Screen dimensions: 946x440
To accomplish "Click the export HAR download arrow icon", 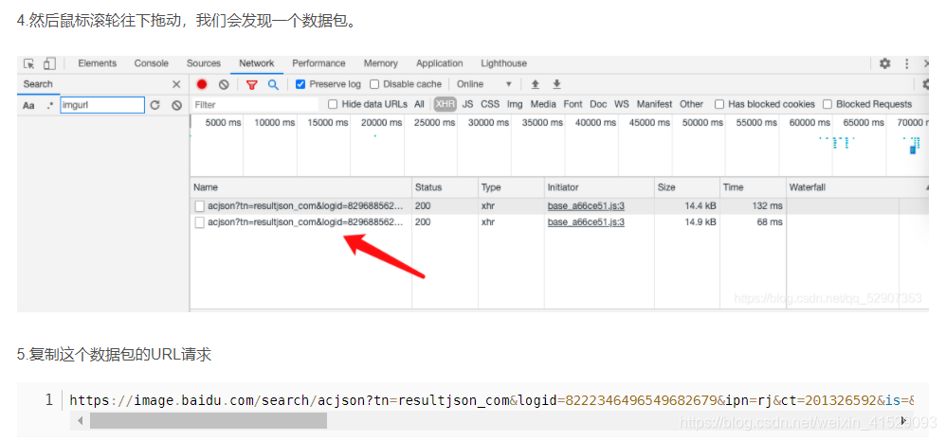I will [556, 84].
